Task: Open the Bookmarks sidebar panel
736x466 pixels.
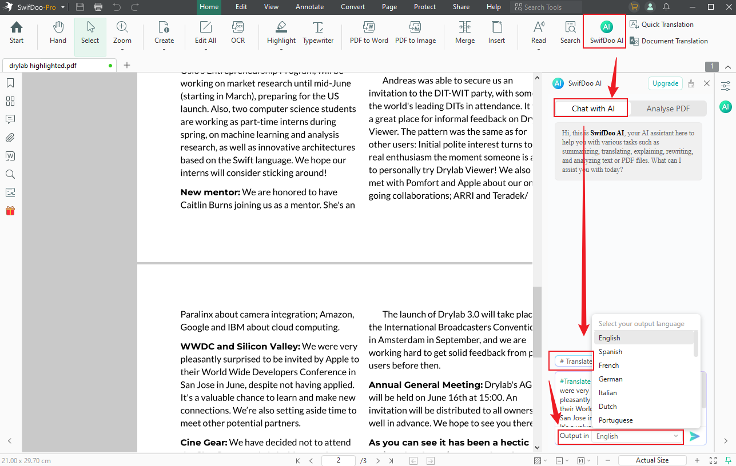Action: click(x=10, y=83)
